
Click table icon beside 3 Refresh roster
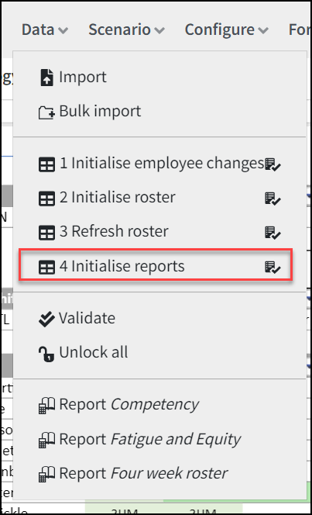[x=46, y=233]
